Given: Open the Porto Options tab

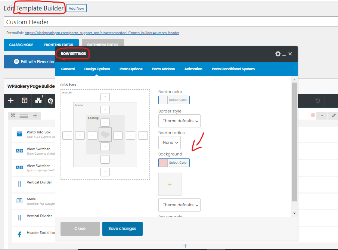Looking at the screenshot, I should click(131, 69).
